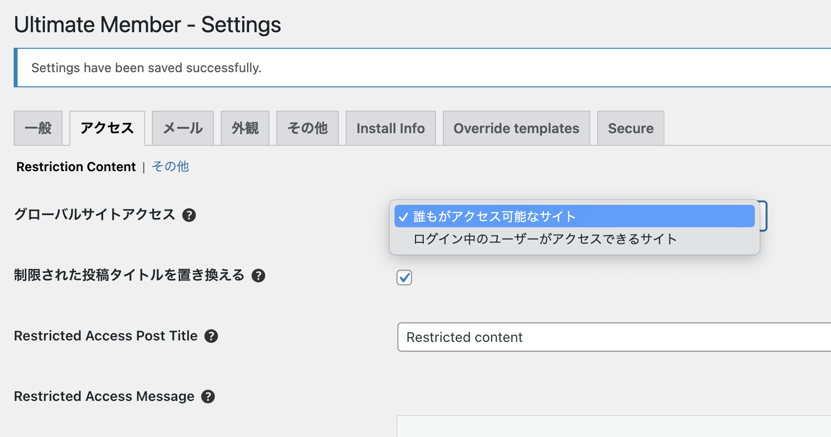Click the グローバルサイトアクセス label
The height and width of the screenshot is (437, 831).
pos(95,215)
